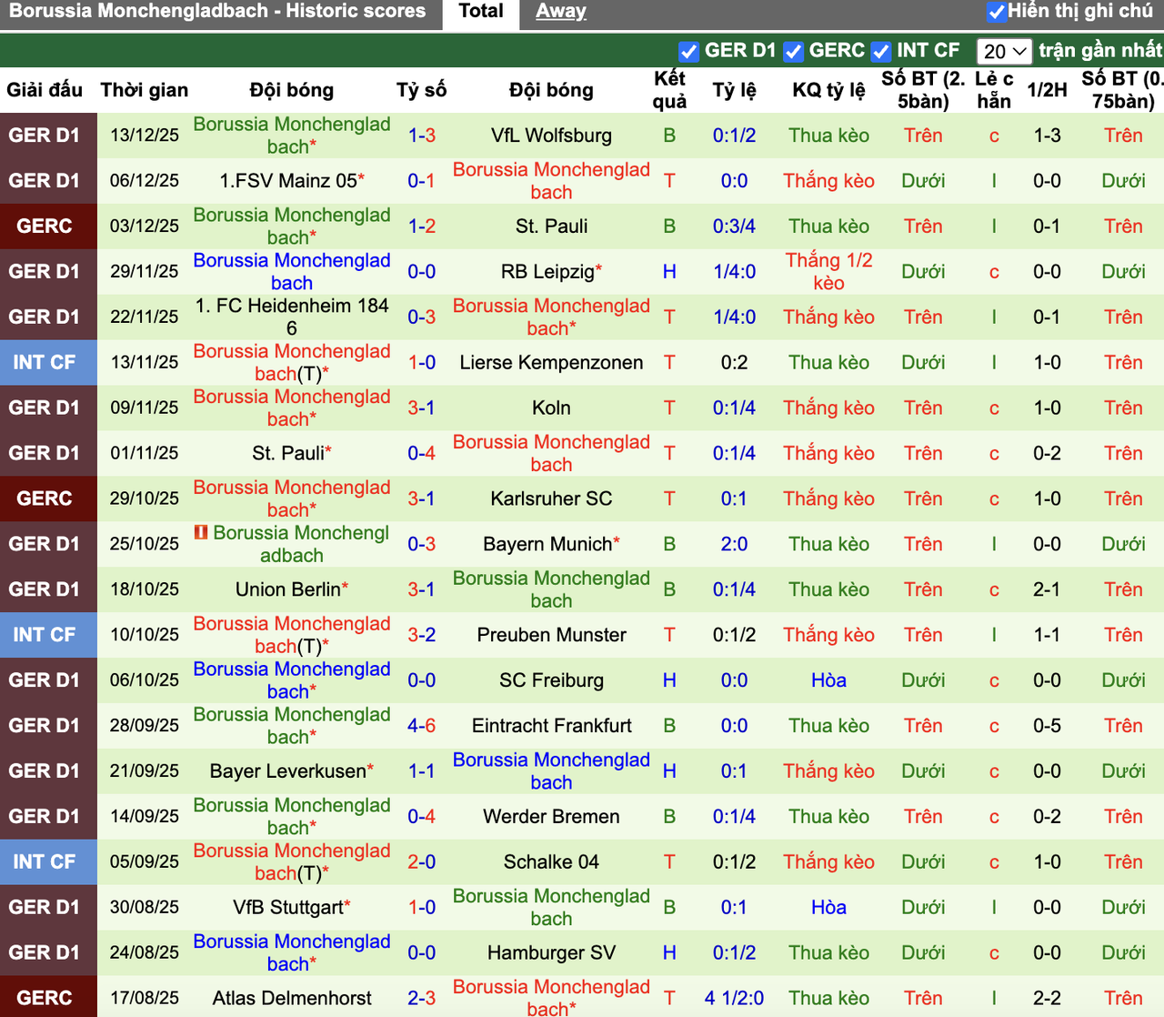Click St. Pauli in the 03/12/25 row
The width and height of the screenshot is (1164, 1017).
coord(551,227)
